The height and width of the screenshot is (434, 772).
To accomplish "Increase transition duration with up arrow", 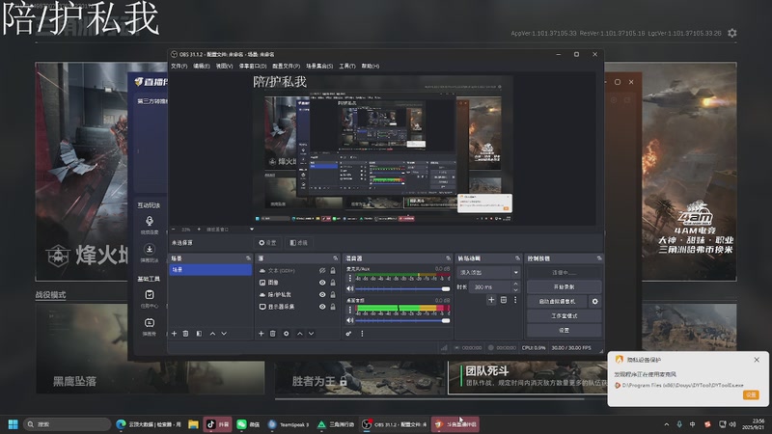I will (515, 284).
